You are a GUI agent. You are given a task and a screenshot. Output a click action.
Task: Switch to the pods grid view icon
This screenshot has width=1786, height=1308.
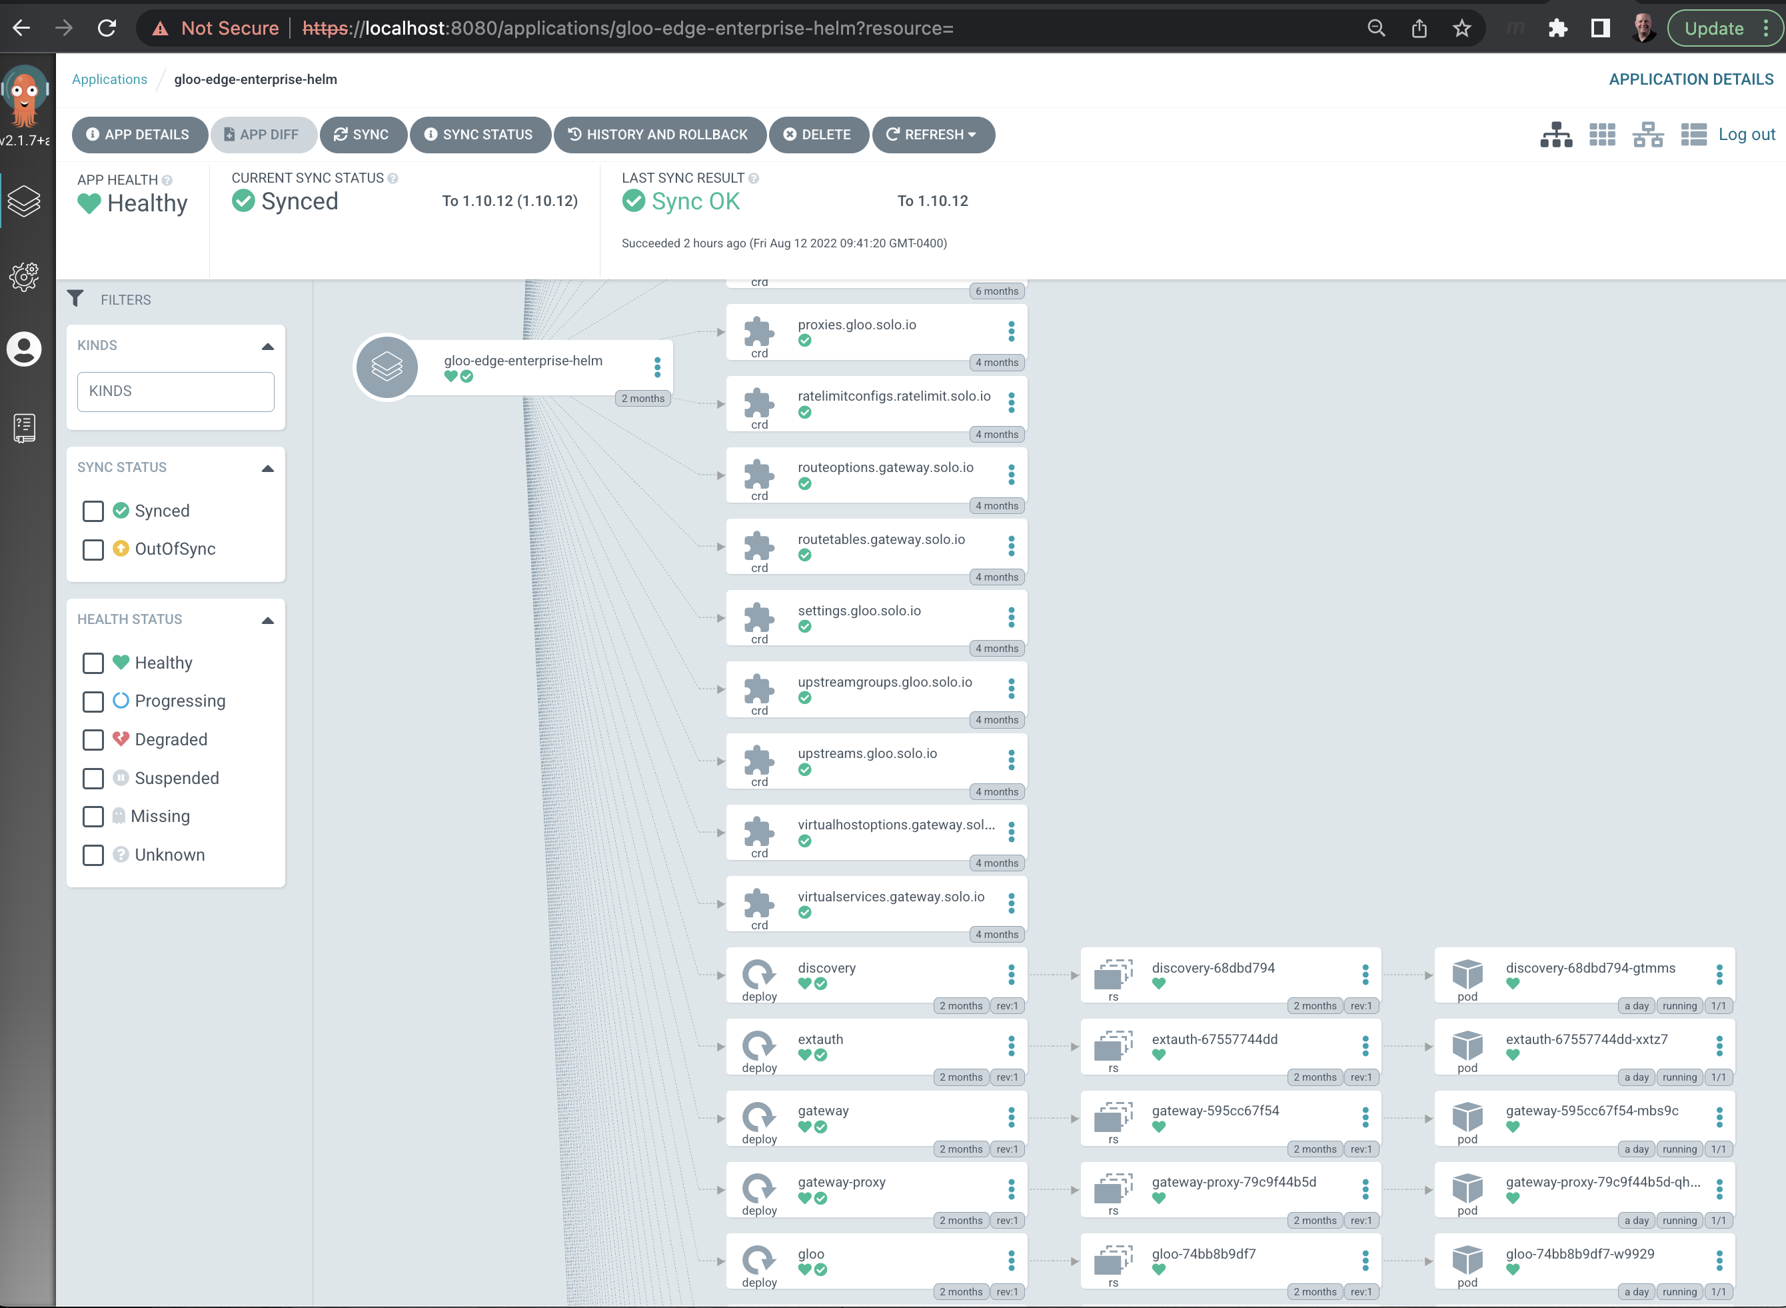point(1603,135)
